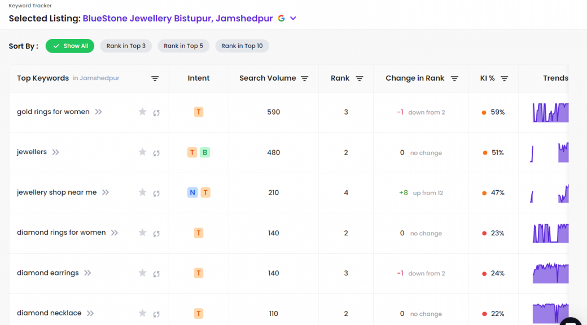Click the diamond rings for women keyword
Screen dimensions: 587x325
click(61, 232)
